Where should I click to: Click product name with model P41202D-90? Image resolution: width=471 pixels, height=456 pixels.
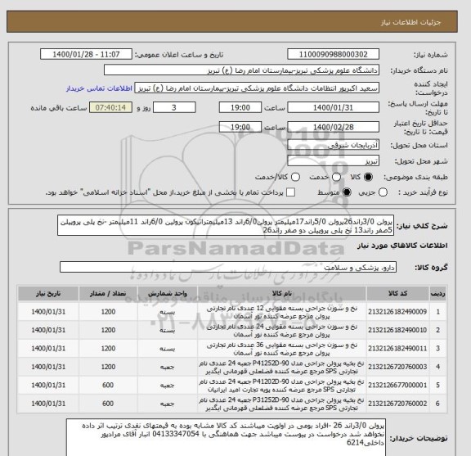pyautogui.click(x=281, y=386)
